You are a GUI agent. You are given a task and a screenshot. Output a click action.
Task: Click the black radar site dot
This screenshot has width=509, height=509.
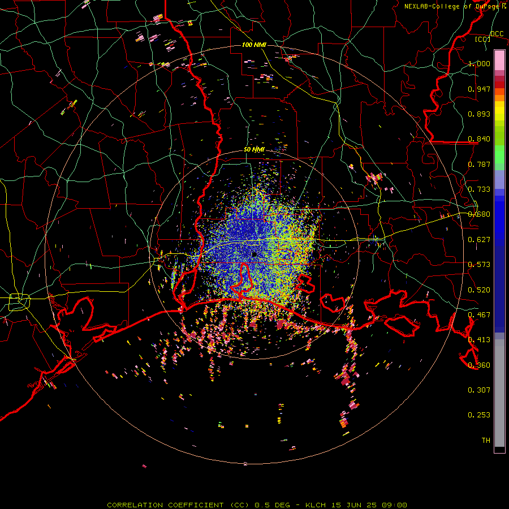(x=254, y=255)
